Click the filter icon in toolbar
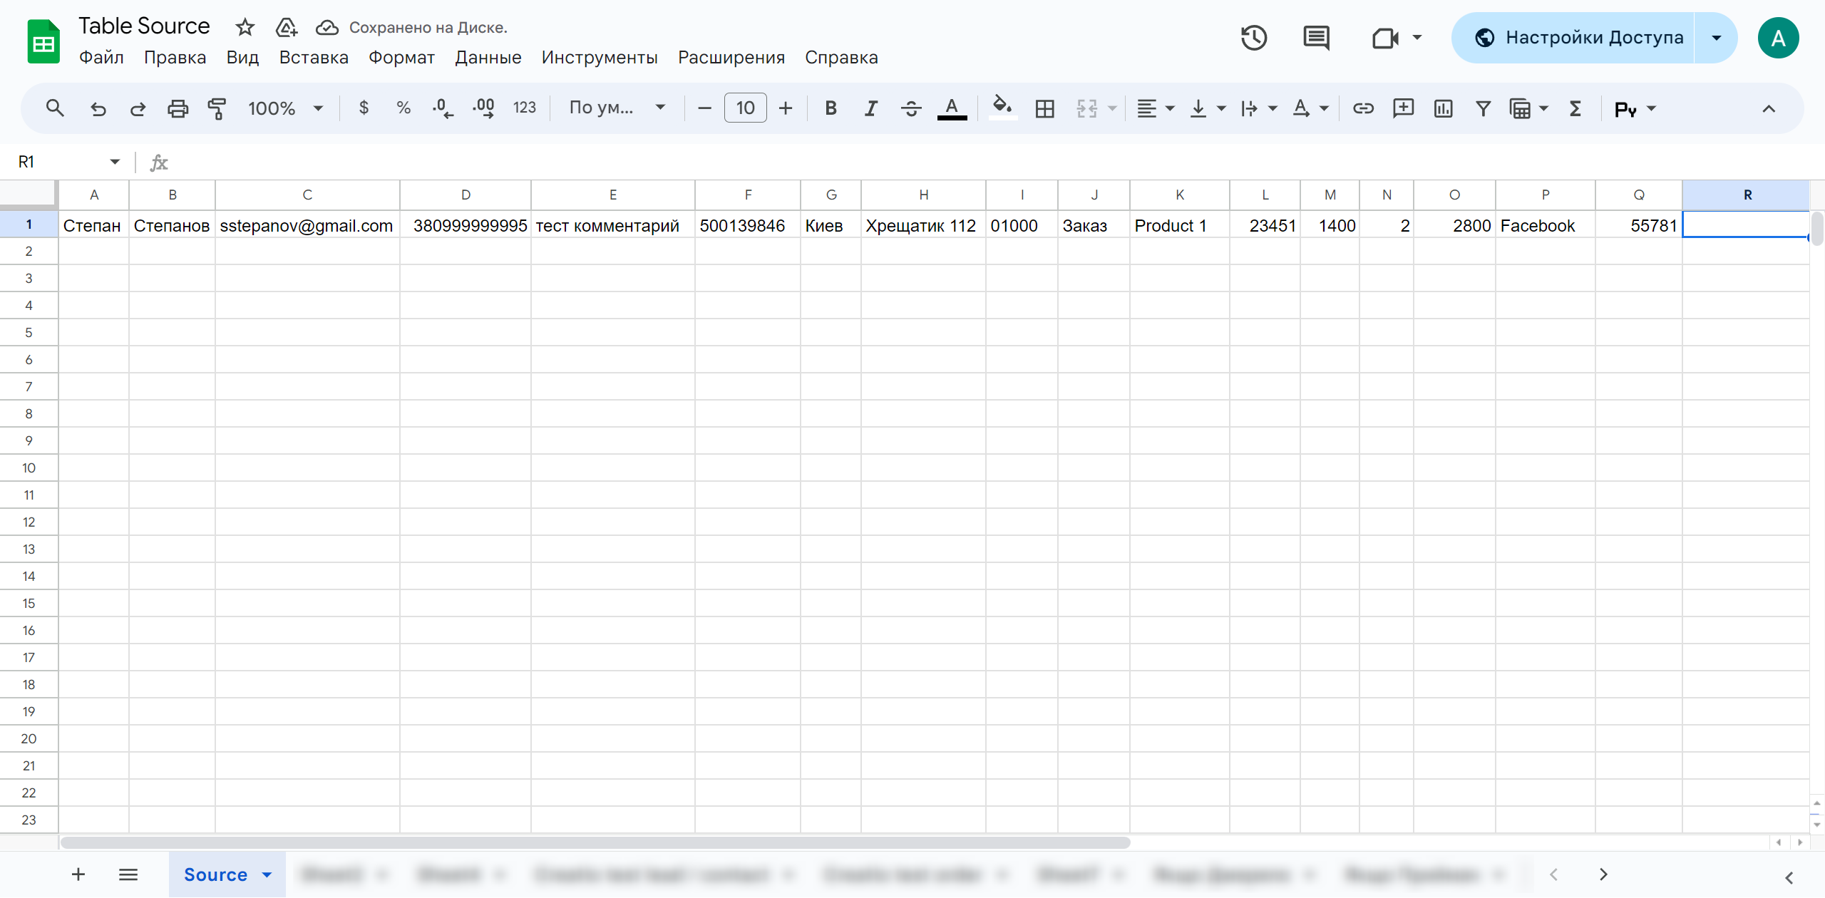The image size is (1825, 898). coord(1483,107)
